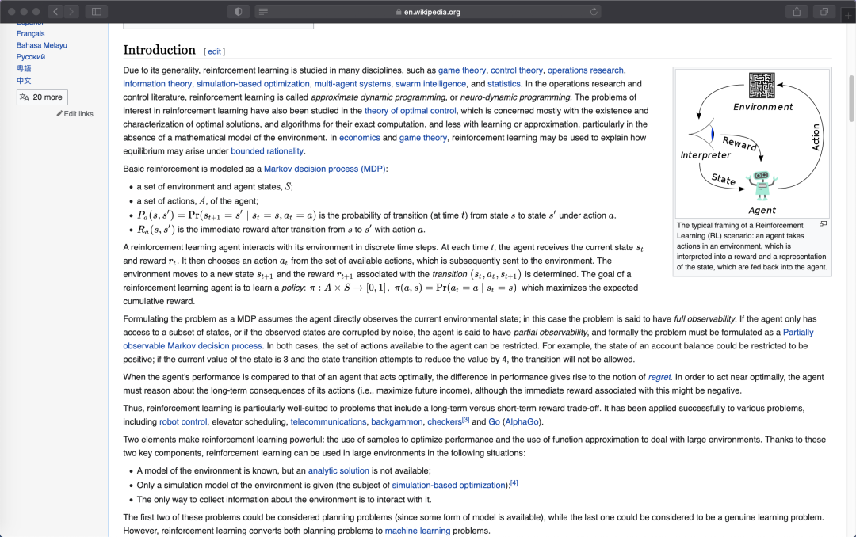This screenshot has width=856, height=537.
Task: Click the Introduction section heading
Action: pos(159,50)
